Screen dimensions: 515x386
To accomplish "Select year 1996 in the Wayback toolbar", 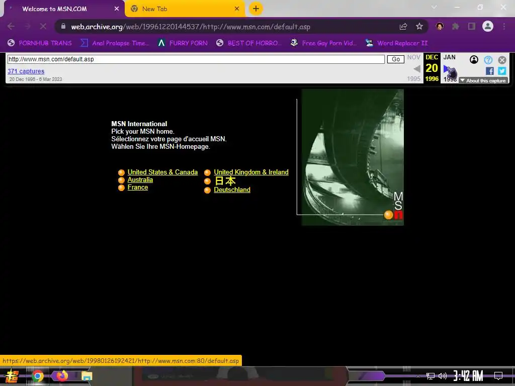I will 432,79.
